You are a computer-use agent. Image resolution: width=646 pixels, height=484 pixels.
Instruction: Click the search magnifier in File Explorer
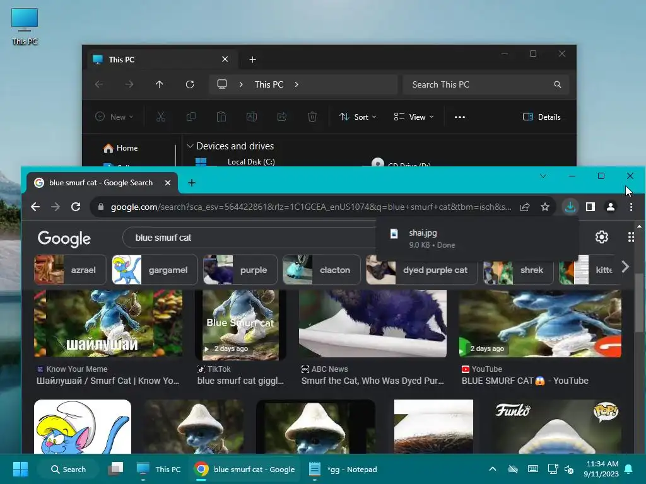(558, 84)
